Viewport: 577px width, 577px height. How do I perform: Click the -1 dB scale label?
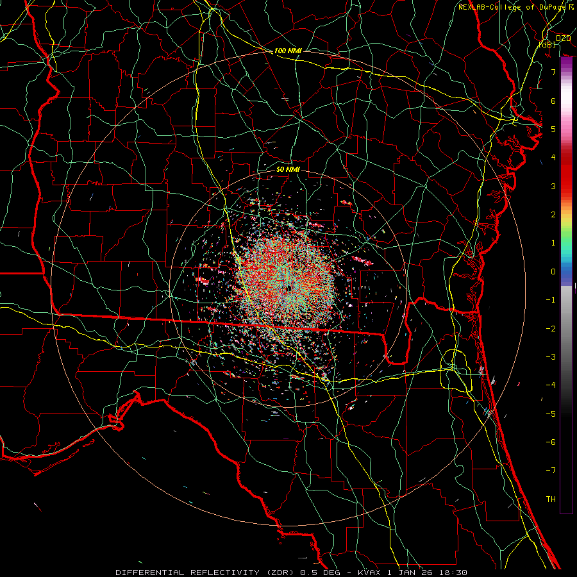551,300
